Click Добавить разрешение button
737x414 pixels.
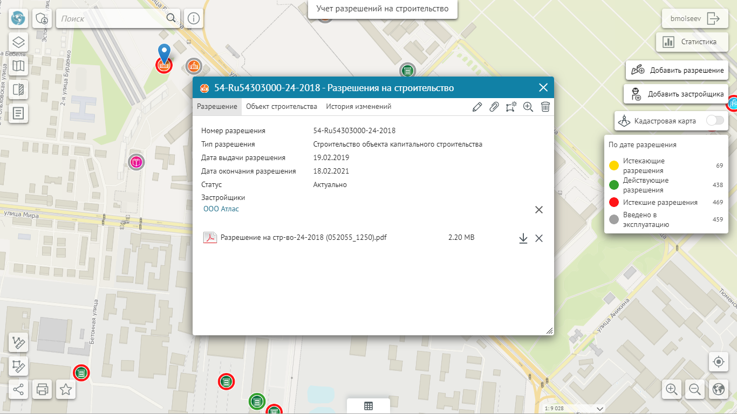pos(677,70)
